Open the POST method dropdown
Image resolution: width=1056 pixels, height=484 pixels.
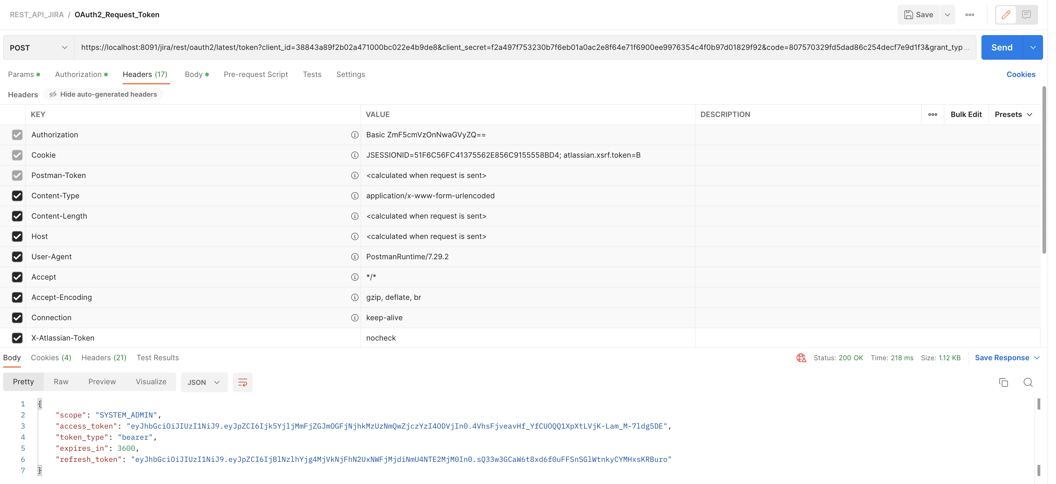[x=38, y=48]
